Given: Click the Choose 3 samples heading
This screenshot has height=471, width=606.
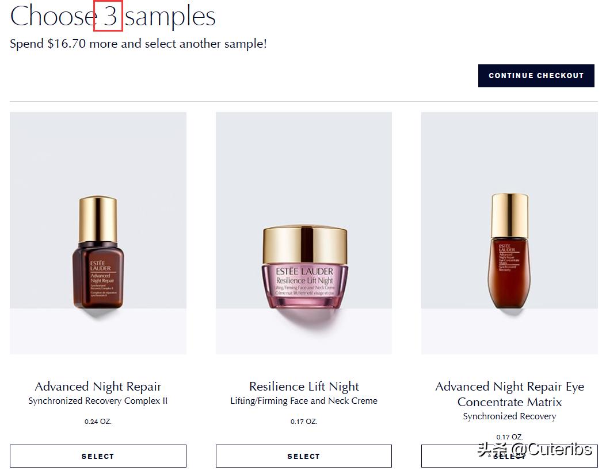Looking at the screenshot, I should [x=112, y=16].
